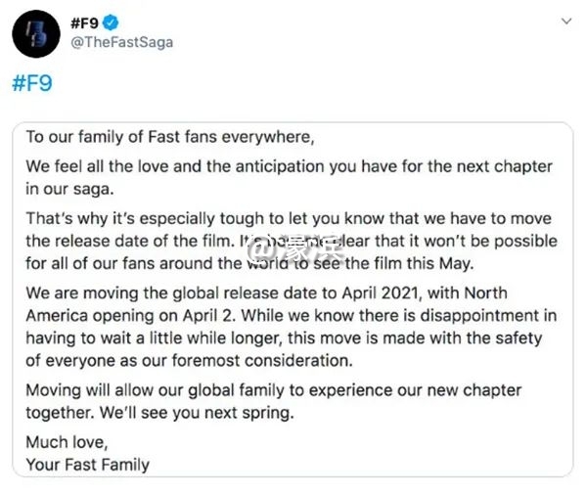The width and height of the screenshot is (587, 495).
Task: Click "We'll see you next spring" sentence
Action: 174,412
